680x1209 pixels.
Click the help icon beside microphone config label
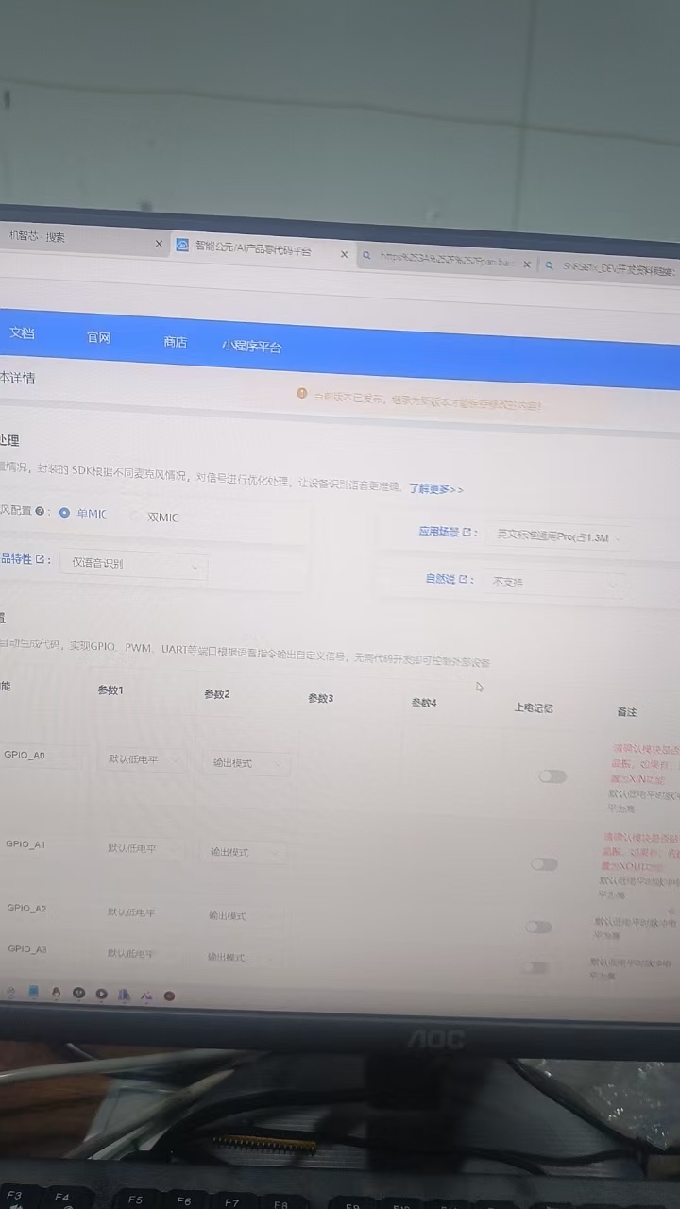tap(40, 511)
